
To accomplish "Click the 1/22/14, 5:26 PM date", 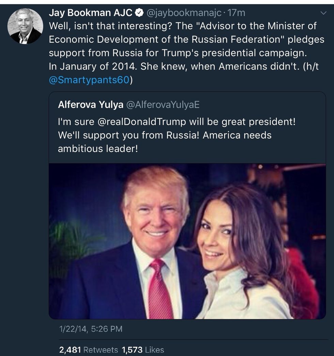I will click(90, 329).
